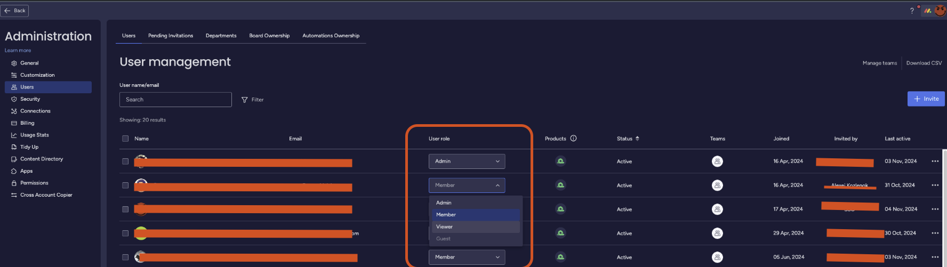Click the Last active column header
The height and width of the screenshot is (267, 947).
897,139
